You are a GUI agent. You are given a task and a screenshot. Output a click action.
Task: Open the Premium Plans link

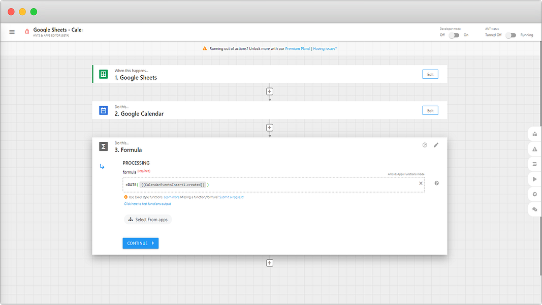(298, 49)
